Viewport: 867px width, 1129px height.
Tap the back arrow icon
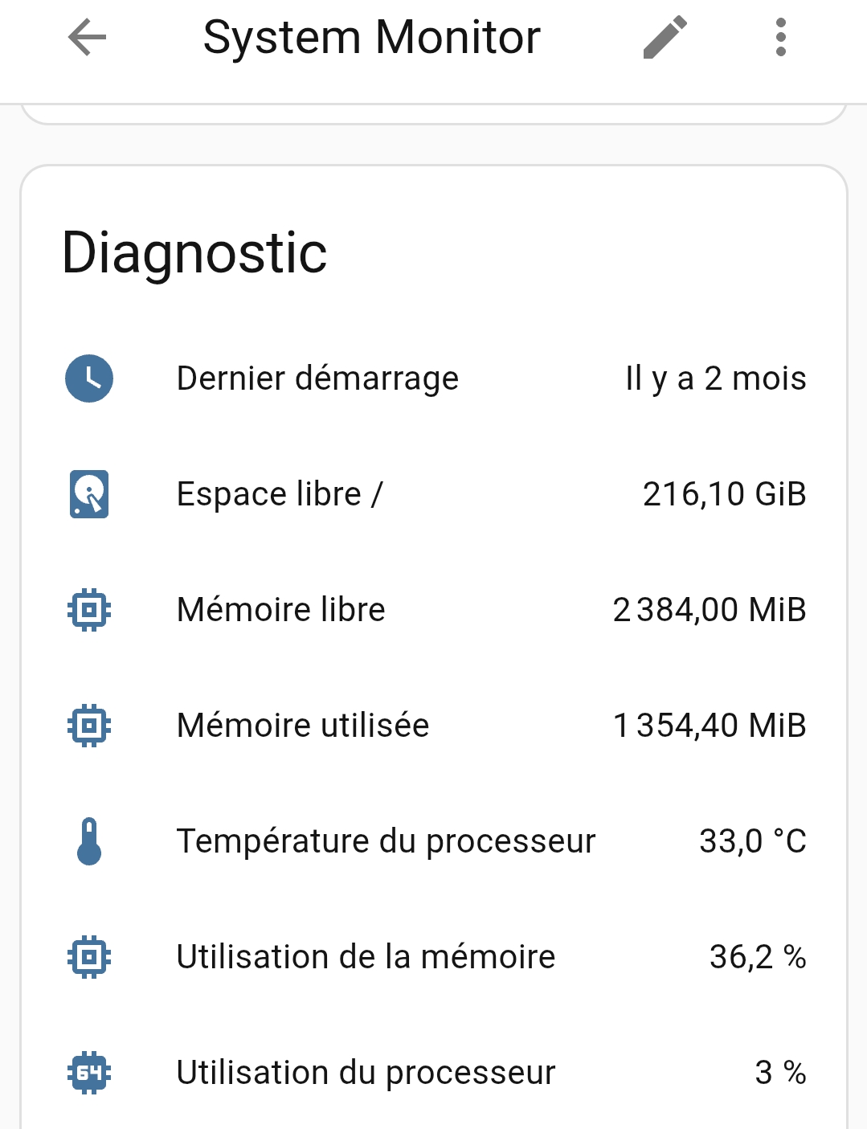coord(87,38)
